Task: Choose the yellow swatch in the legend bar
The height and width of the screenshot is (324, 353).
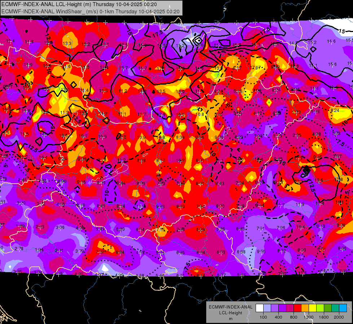Action: (313, 308)
